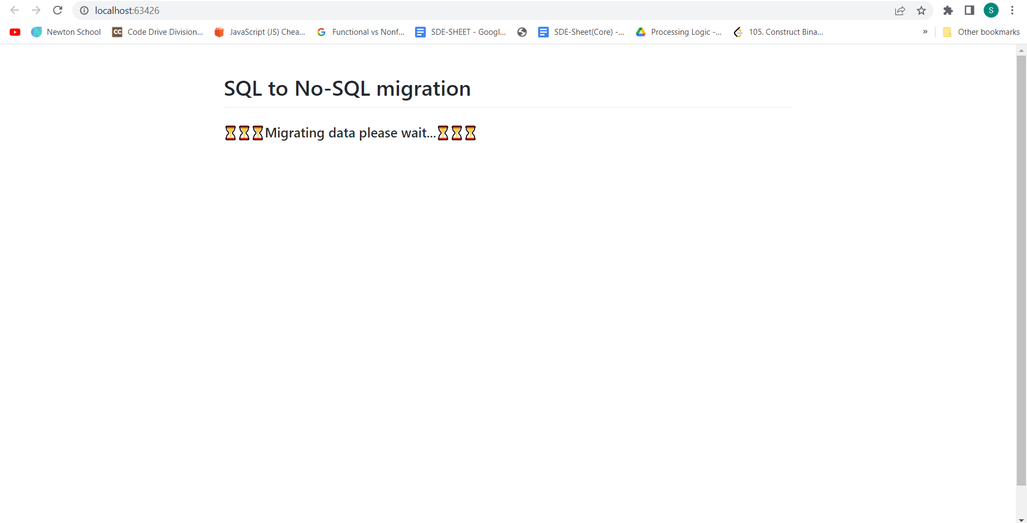Expand the overflow bookmarks chevron

(x=925, y=32)
